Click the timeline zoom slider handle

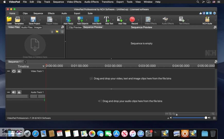[x=177, y=115]
